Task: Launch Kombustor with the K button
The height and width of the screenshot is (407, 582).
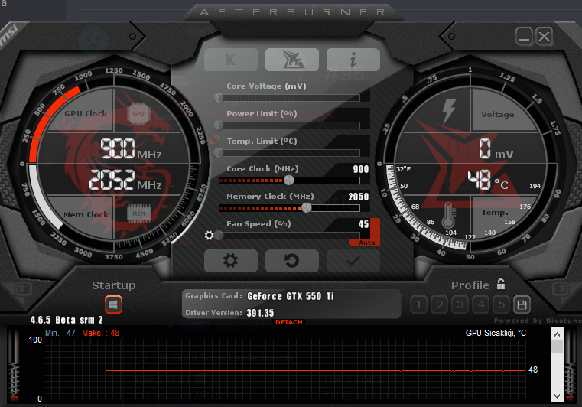Action: click(230, 60)
